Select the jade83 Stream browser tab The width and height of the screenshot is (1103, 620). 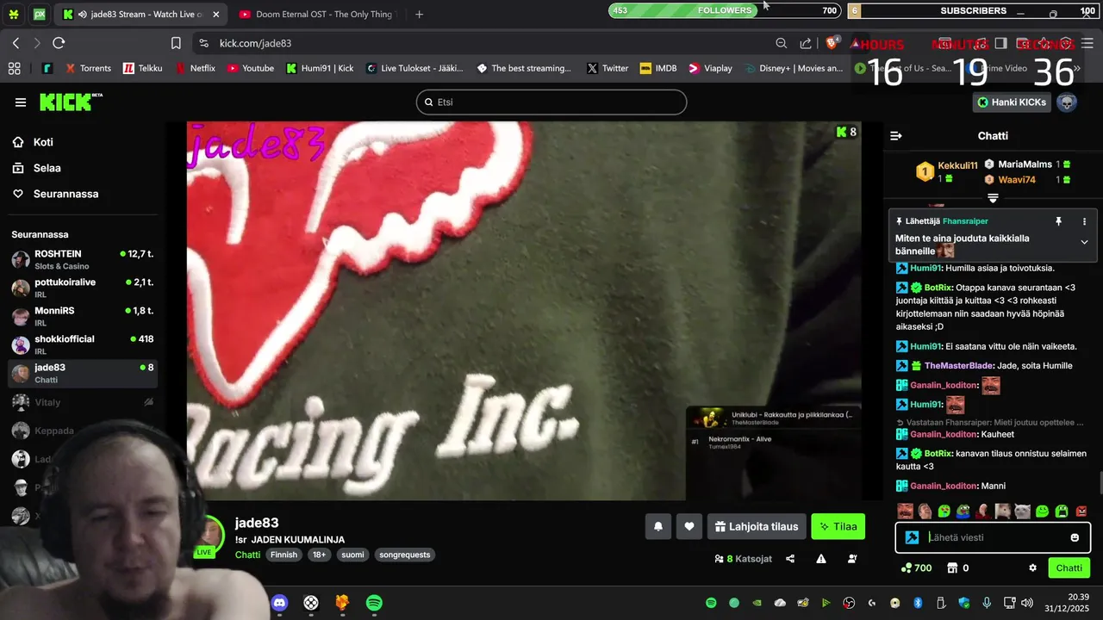click(140, 14)
